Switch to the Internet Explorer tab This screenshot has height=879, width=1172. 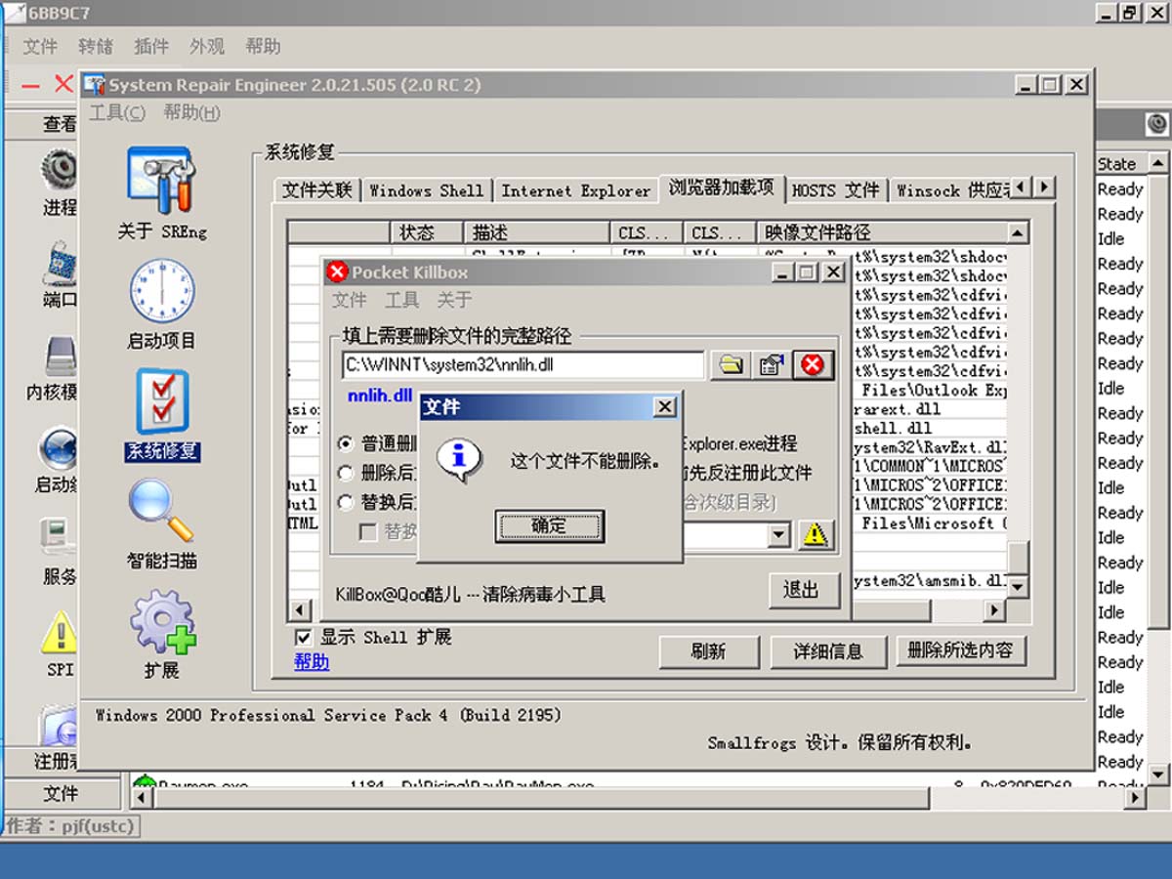click(x=575, y=190)
